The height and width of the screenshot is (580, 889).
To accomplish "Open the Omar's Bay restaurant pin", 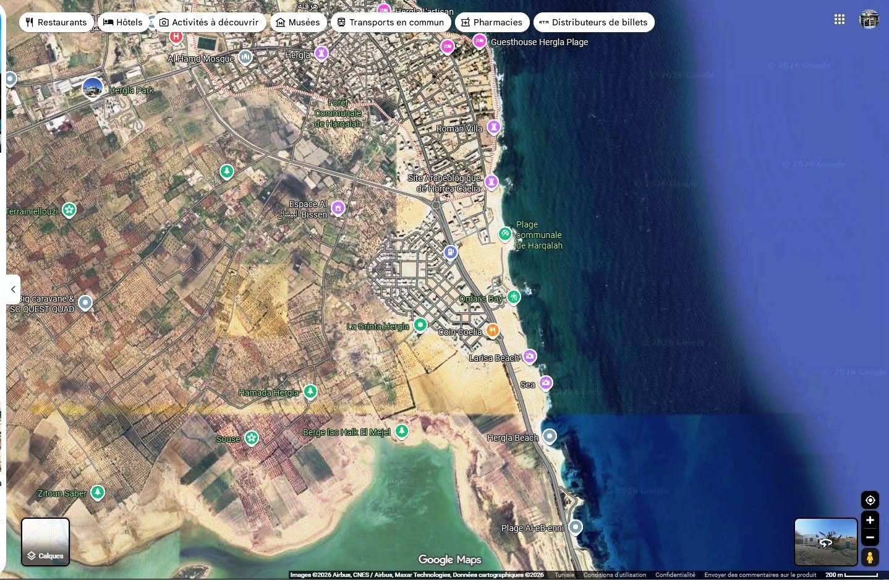I will 514,297.
